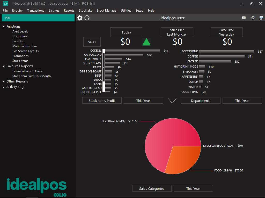Image resolution: width=265 pixels, height=198 pixels.
Task: Click the card icon left of printer
Action: [244, 18]
